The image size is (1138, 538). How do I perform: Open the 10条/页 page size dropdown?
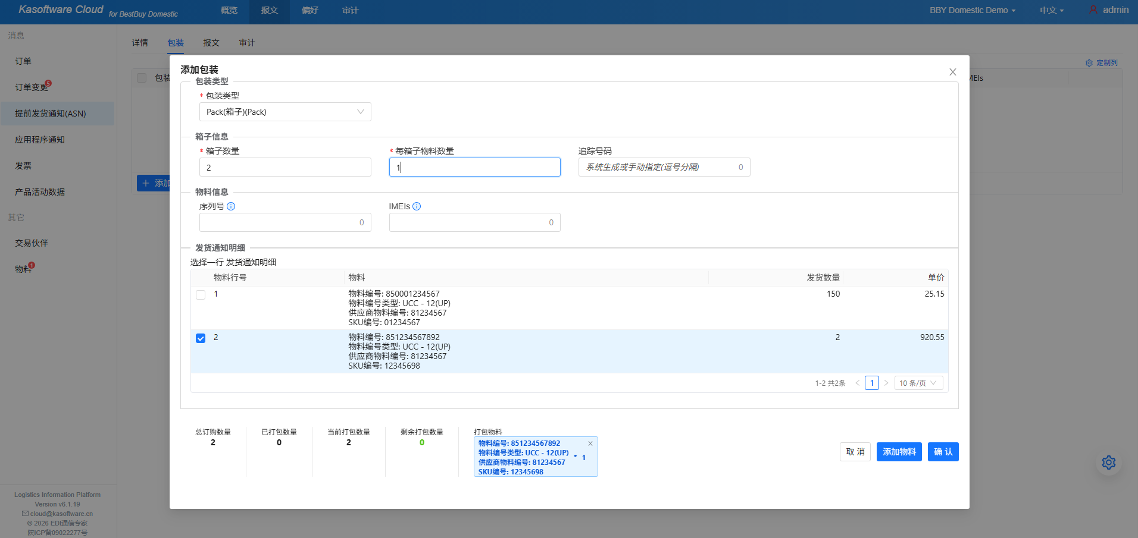[918, 383]
